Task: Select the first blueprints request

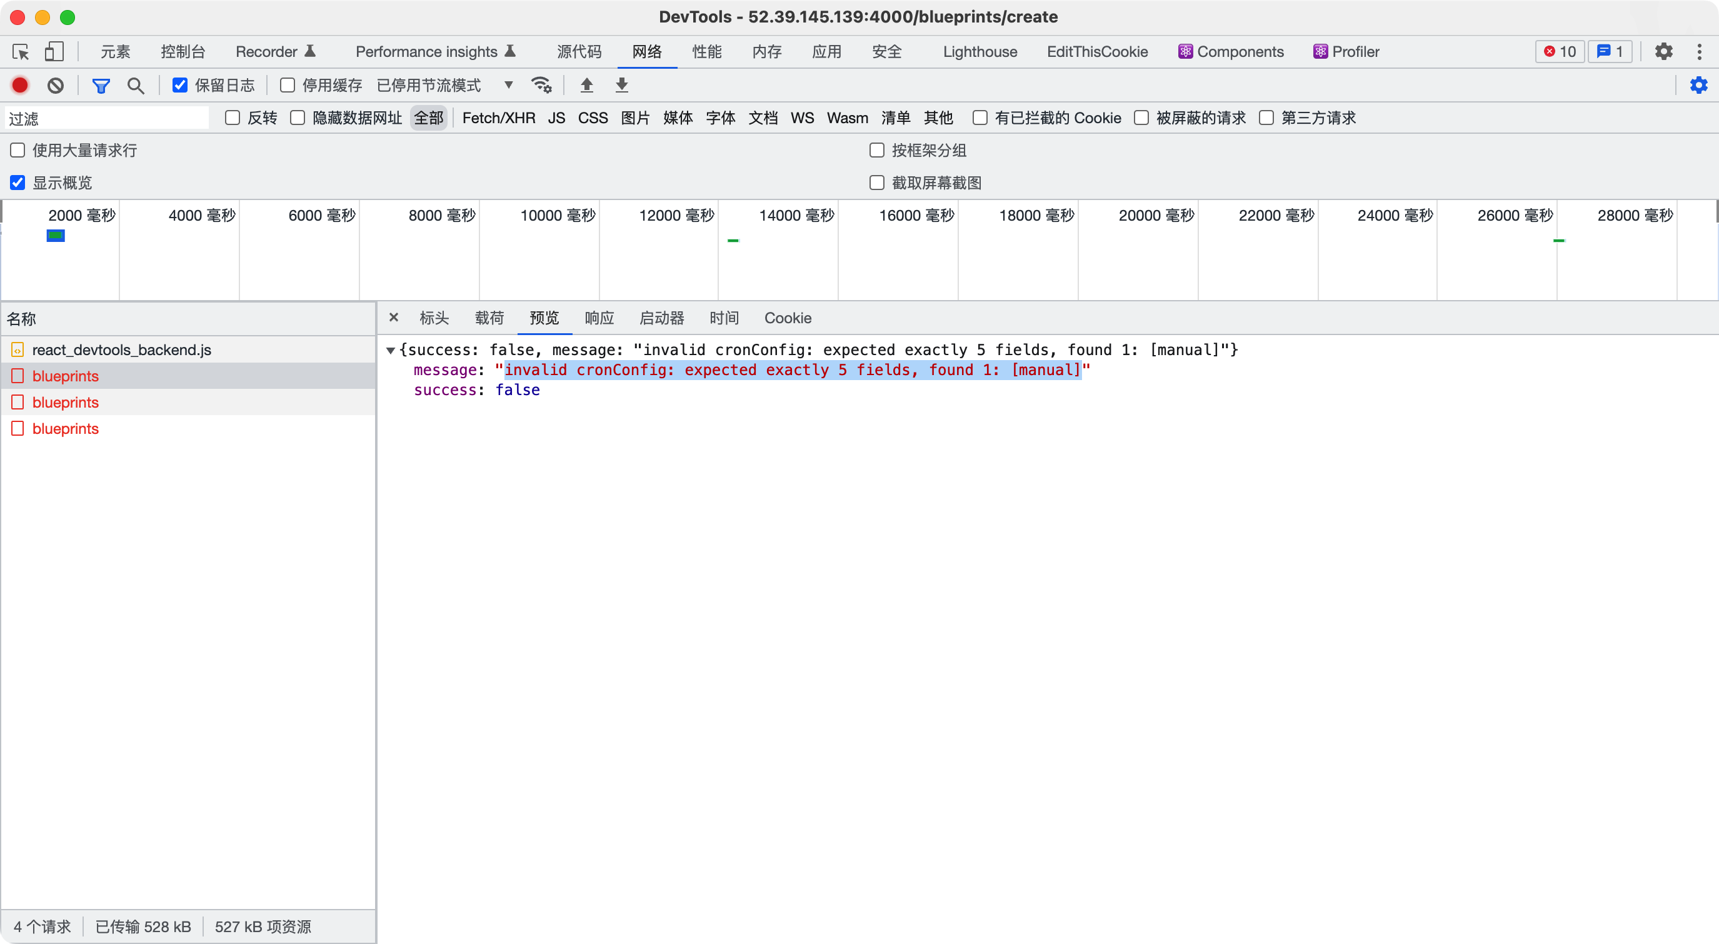Action: [x=66, y=375]
